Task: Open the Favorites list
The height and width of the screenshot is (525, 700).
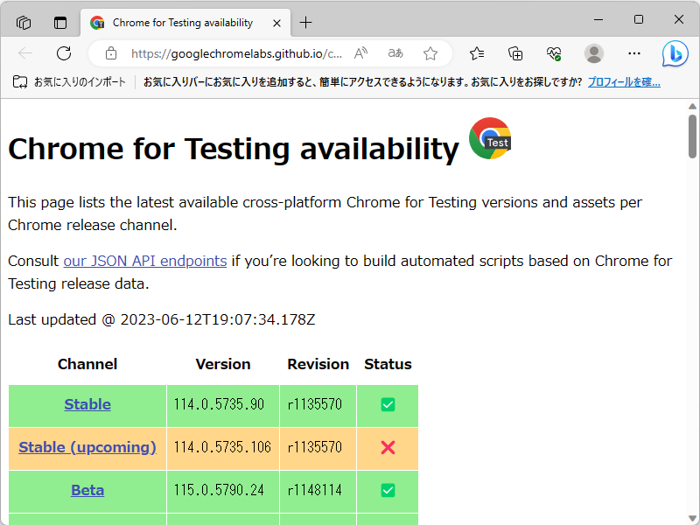Action: [x=476, y=53]
